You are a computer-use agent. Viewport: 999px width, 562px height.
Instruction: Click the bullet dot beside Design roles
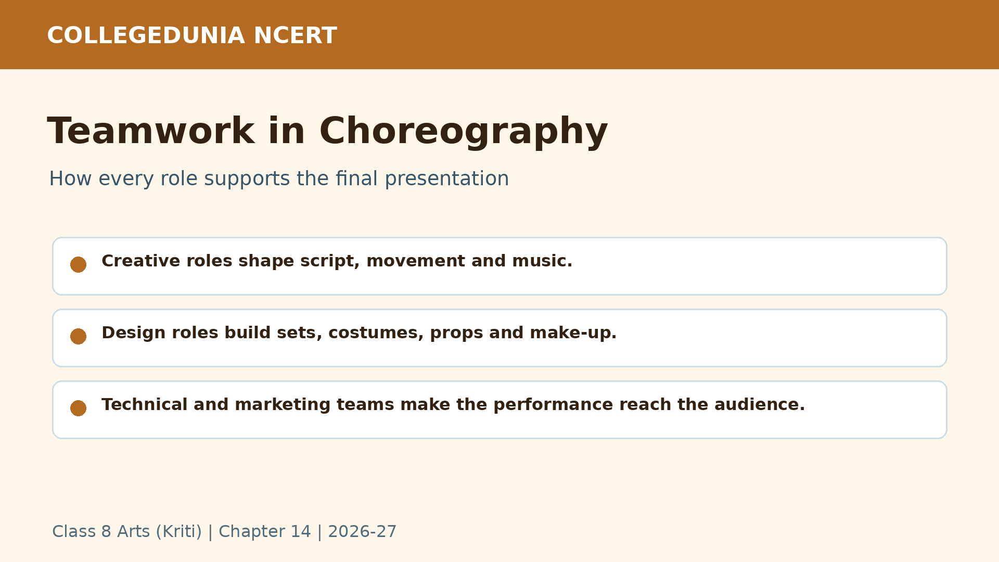[x=78, y=336]
